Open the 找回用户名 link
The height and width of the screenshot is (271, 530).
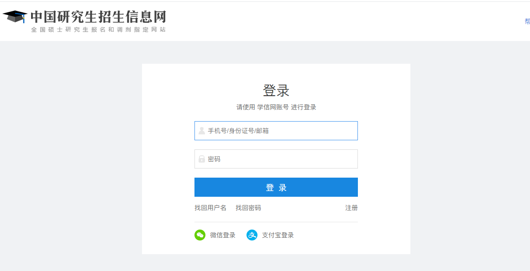click(x=210, y=208)
